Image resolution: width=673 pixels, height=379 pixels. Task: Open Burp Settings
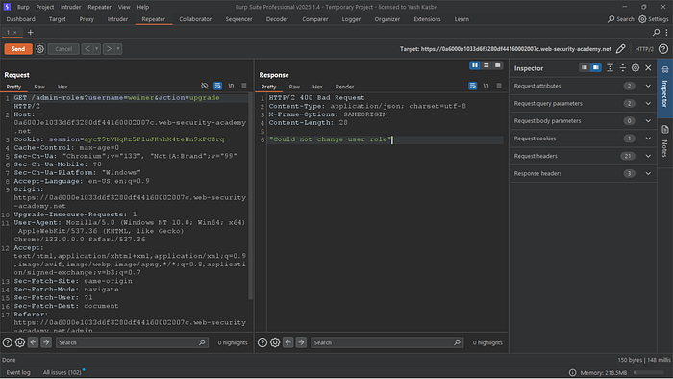(x=653, y=19)
